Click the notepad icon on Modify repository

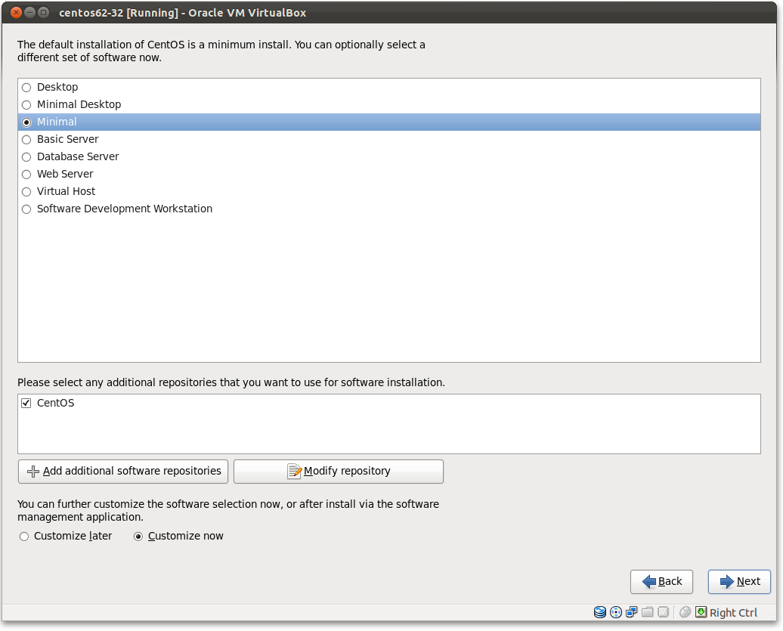[295, 472]
